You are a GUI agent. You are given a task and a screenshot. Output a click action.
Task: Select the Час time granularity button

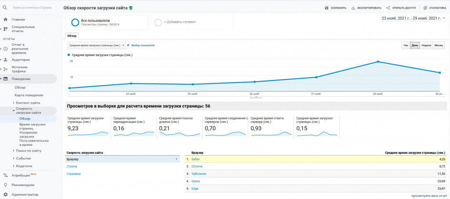406,45
